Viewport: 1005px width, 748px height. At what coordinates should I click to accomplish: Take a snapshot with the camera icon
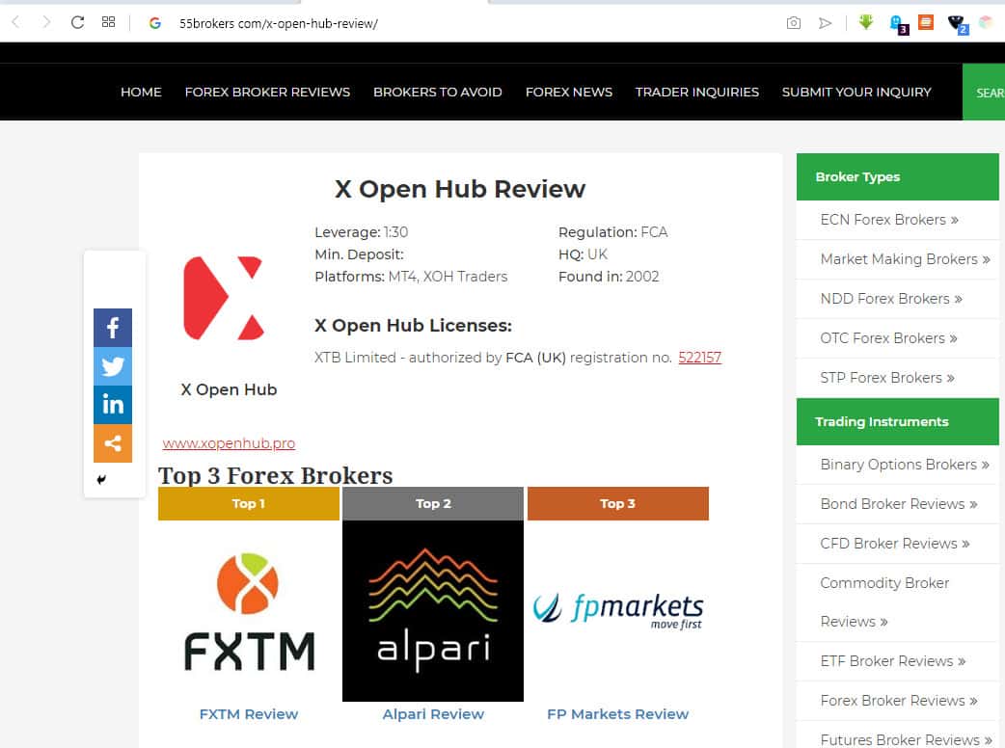point(794,23)
